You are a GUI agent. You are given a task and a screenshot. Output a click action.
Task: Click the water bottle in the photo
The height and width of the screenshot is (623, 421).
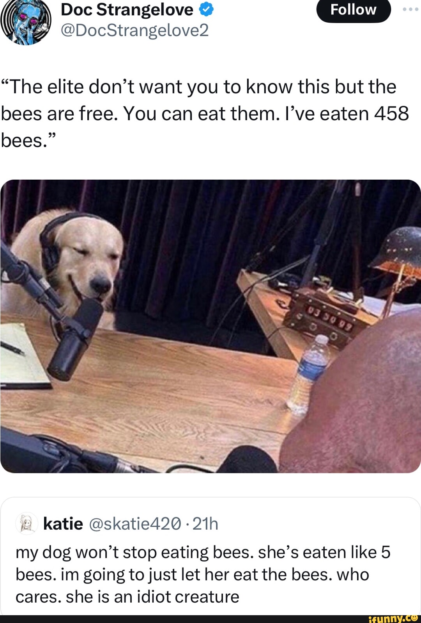pos(308,373)
